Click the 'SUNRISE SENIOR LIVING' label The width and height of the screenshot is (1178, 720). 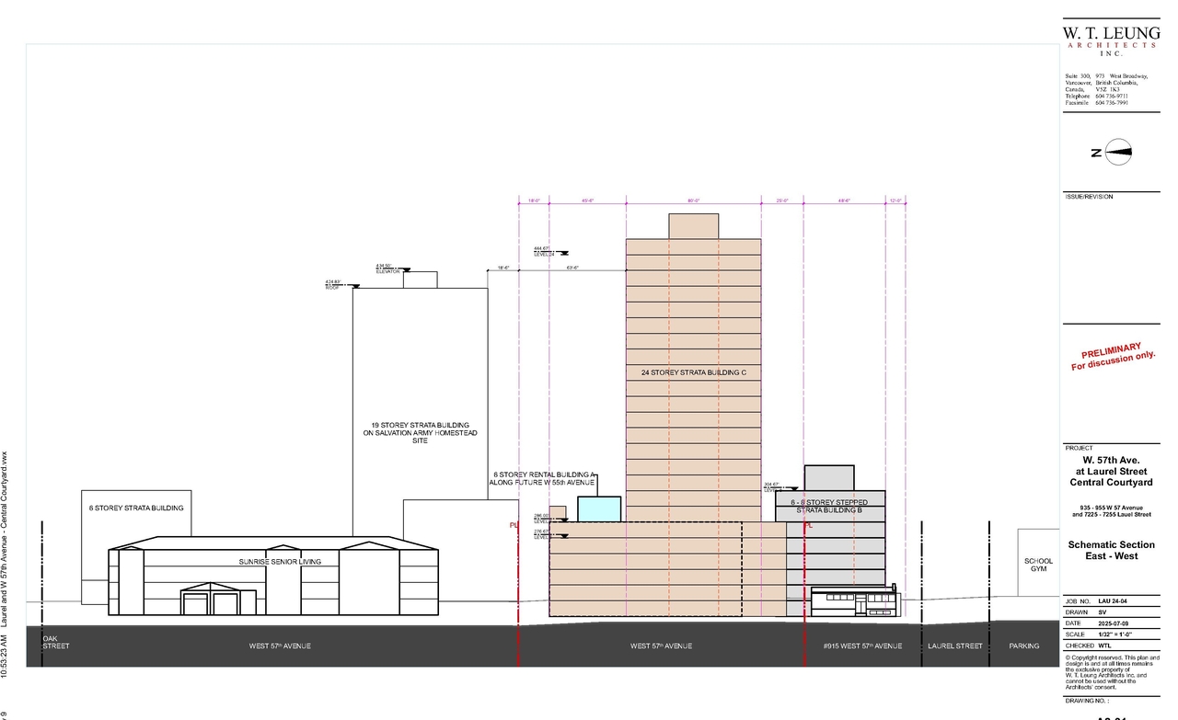(x=281, y=561)
